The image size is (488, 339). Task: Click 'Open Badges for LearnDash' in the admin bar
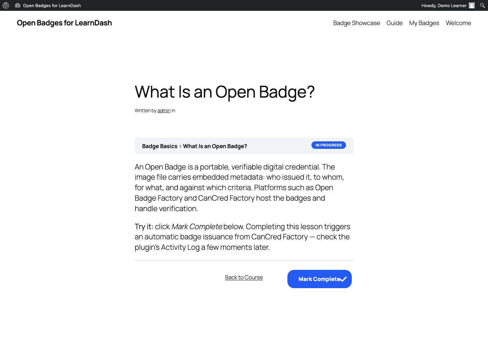pos(52,5)
